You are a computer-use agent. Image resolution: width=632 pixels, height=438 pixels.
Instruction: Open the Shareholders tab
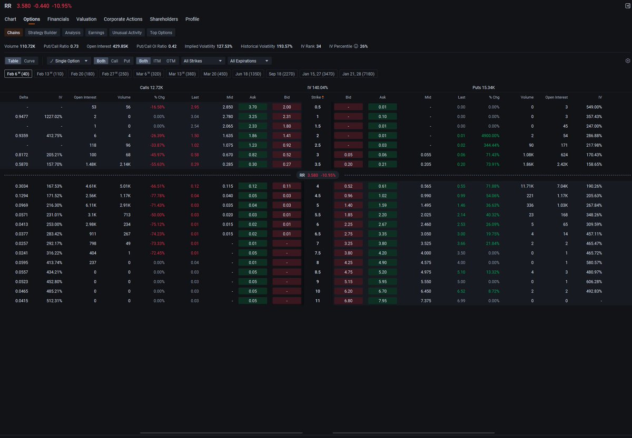(164, 19)
